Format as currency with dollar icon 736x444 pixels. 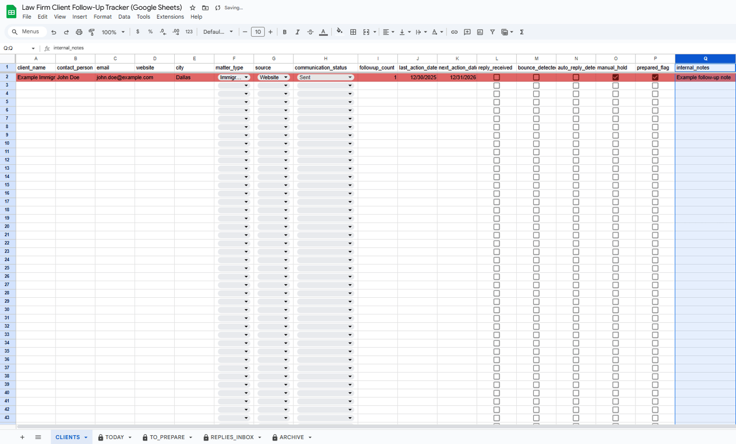[137, 32]
